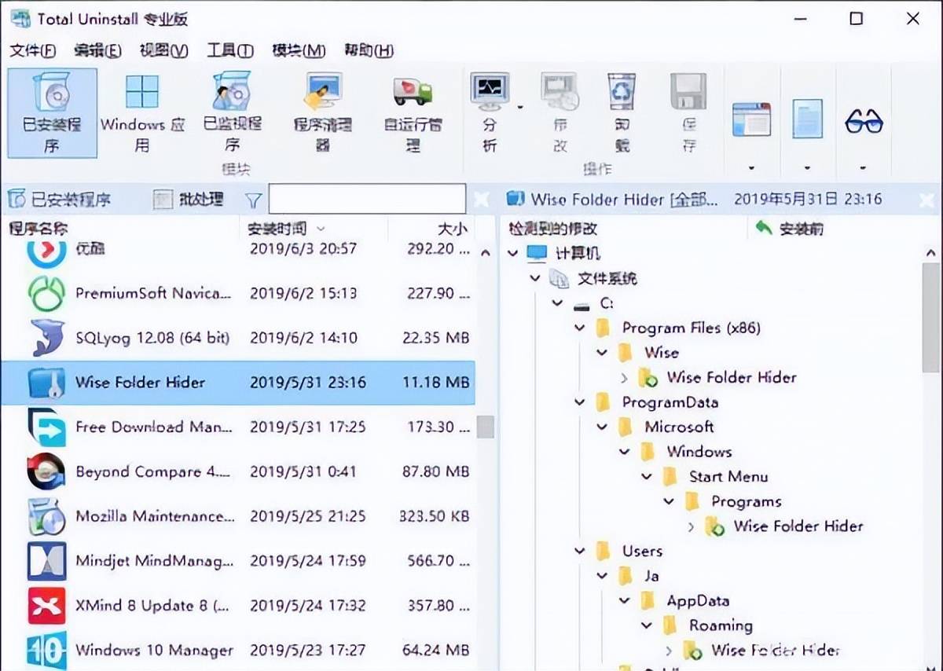
Task: Open the 帮助(H) menu
Action: click(369, 51)
